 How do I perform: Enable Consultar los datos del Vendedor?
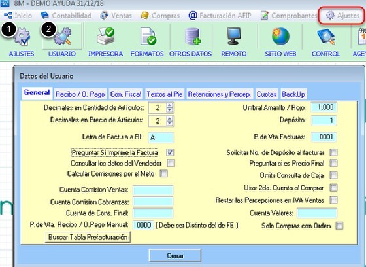tap(171, 163)
